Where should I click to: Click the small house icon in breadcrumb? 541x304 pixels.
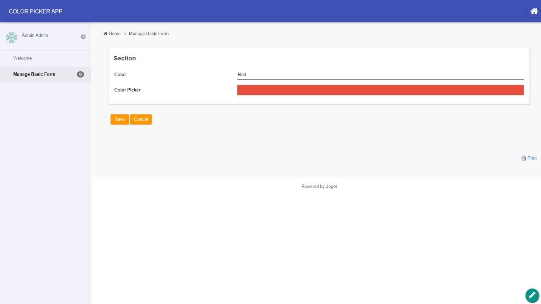click(x=105, y=34)
